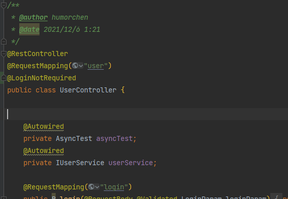Image resolution: width=288 pixels, height=199 pixels.
Task: Place the cursor on the asyncTest field name
Action: [114, 138]
